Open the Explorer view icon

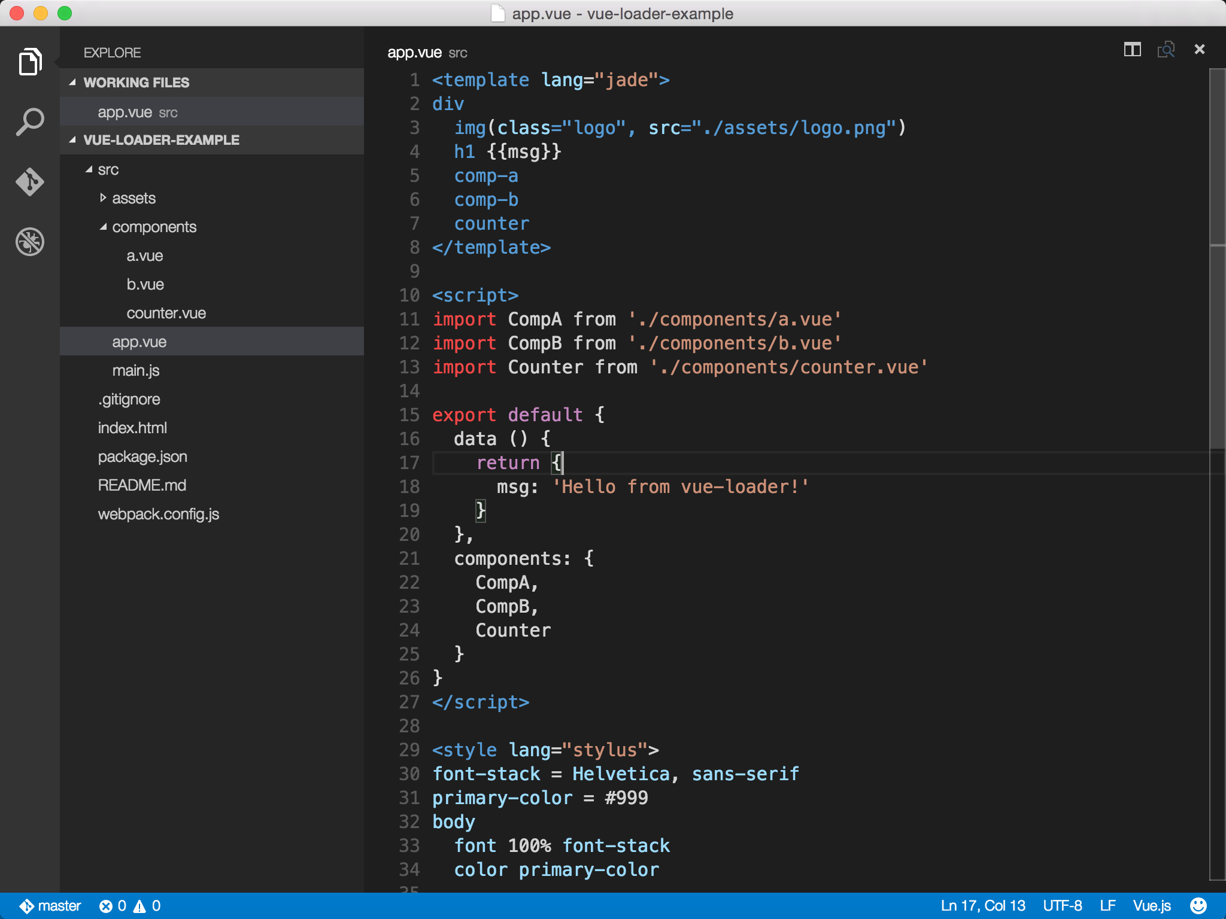[30, 62]
